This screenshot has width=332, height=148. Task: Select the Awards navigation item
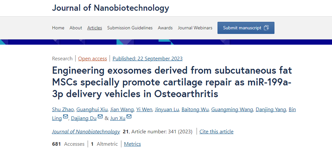(165, 28)
